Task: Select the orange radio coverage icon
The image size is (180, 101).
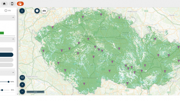Action: pos(20,4)
